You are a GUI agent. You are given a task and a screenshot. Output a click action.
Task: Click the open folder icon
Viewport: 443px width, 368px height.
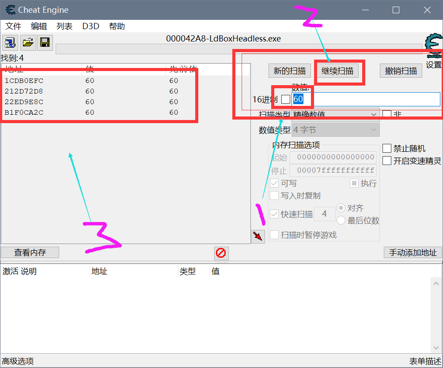[x=28, y=43]
